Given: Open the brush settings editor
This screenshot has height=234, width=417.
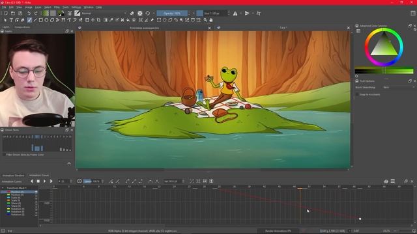Looking at the screenshot, I should pos(70,13).
